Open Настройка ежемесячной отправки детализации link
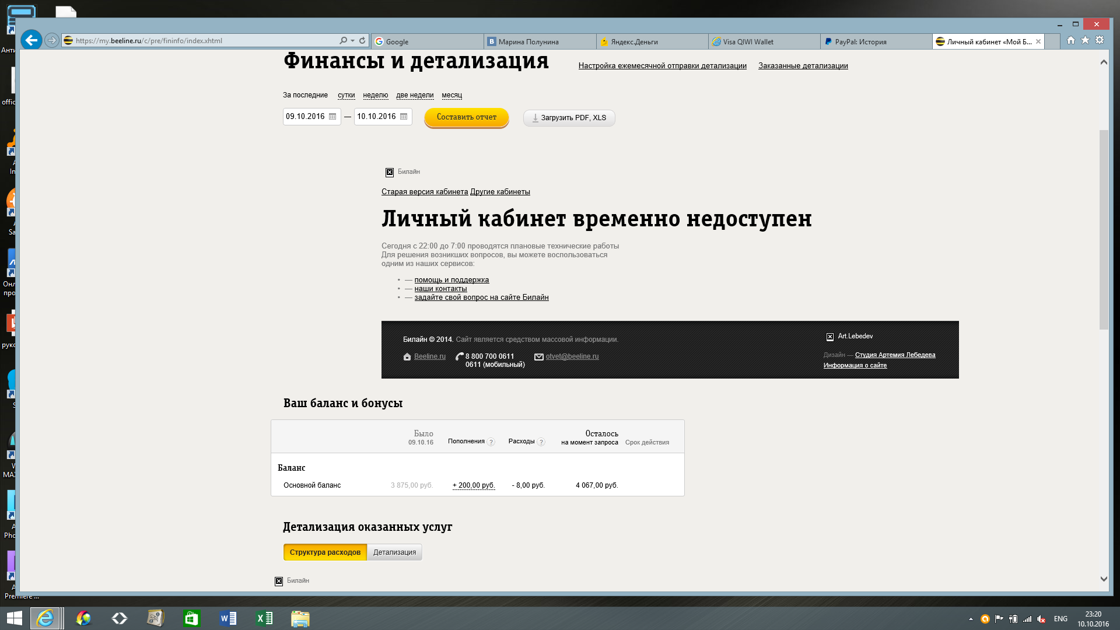Screen dimensions: 1120x630 [x=662, y=66]
